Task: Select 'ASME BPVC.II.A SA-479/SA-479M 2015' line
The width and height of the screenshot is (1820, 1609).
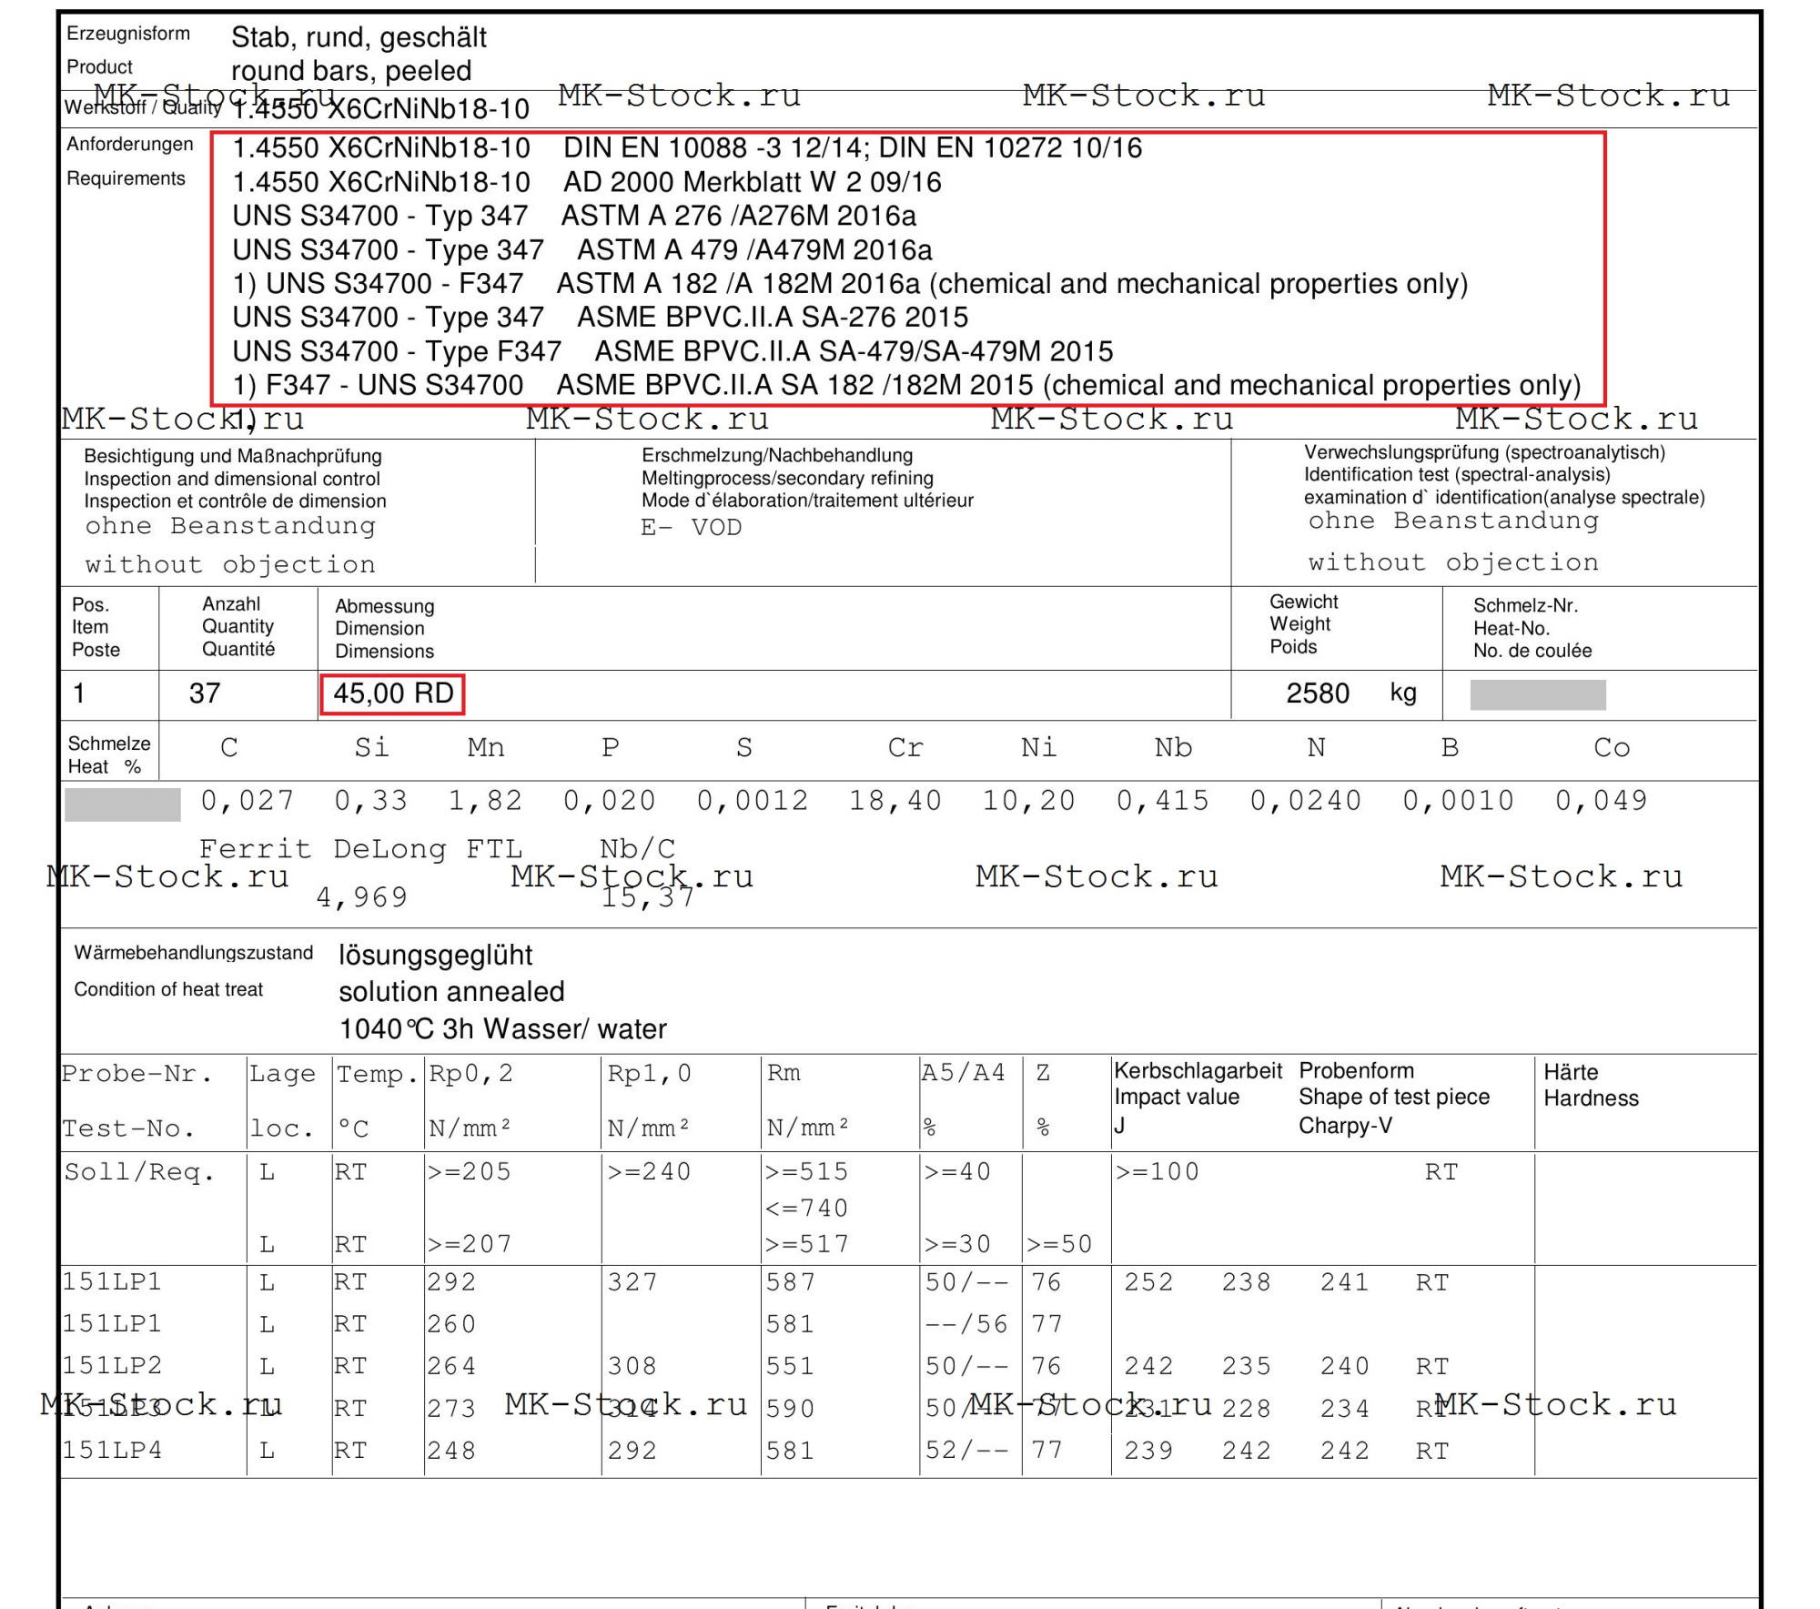Action: click(854, 351)
